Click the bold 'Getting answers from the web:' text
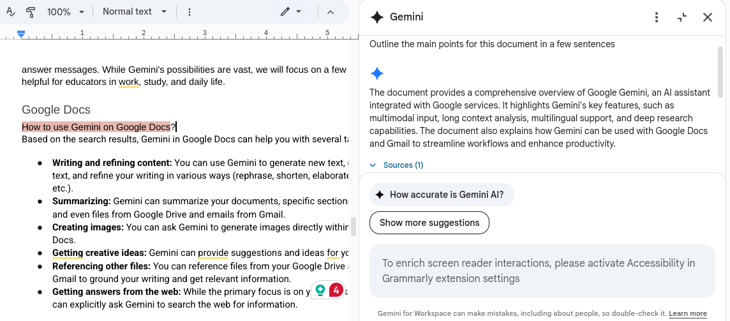 (116, 292)
